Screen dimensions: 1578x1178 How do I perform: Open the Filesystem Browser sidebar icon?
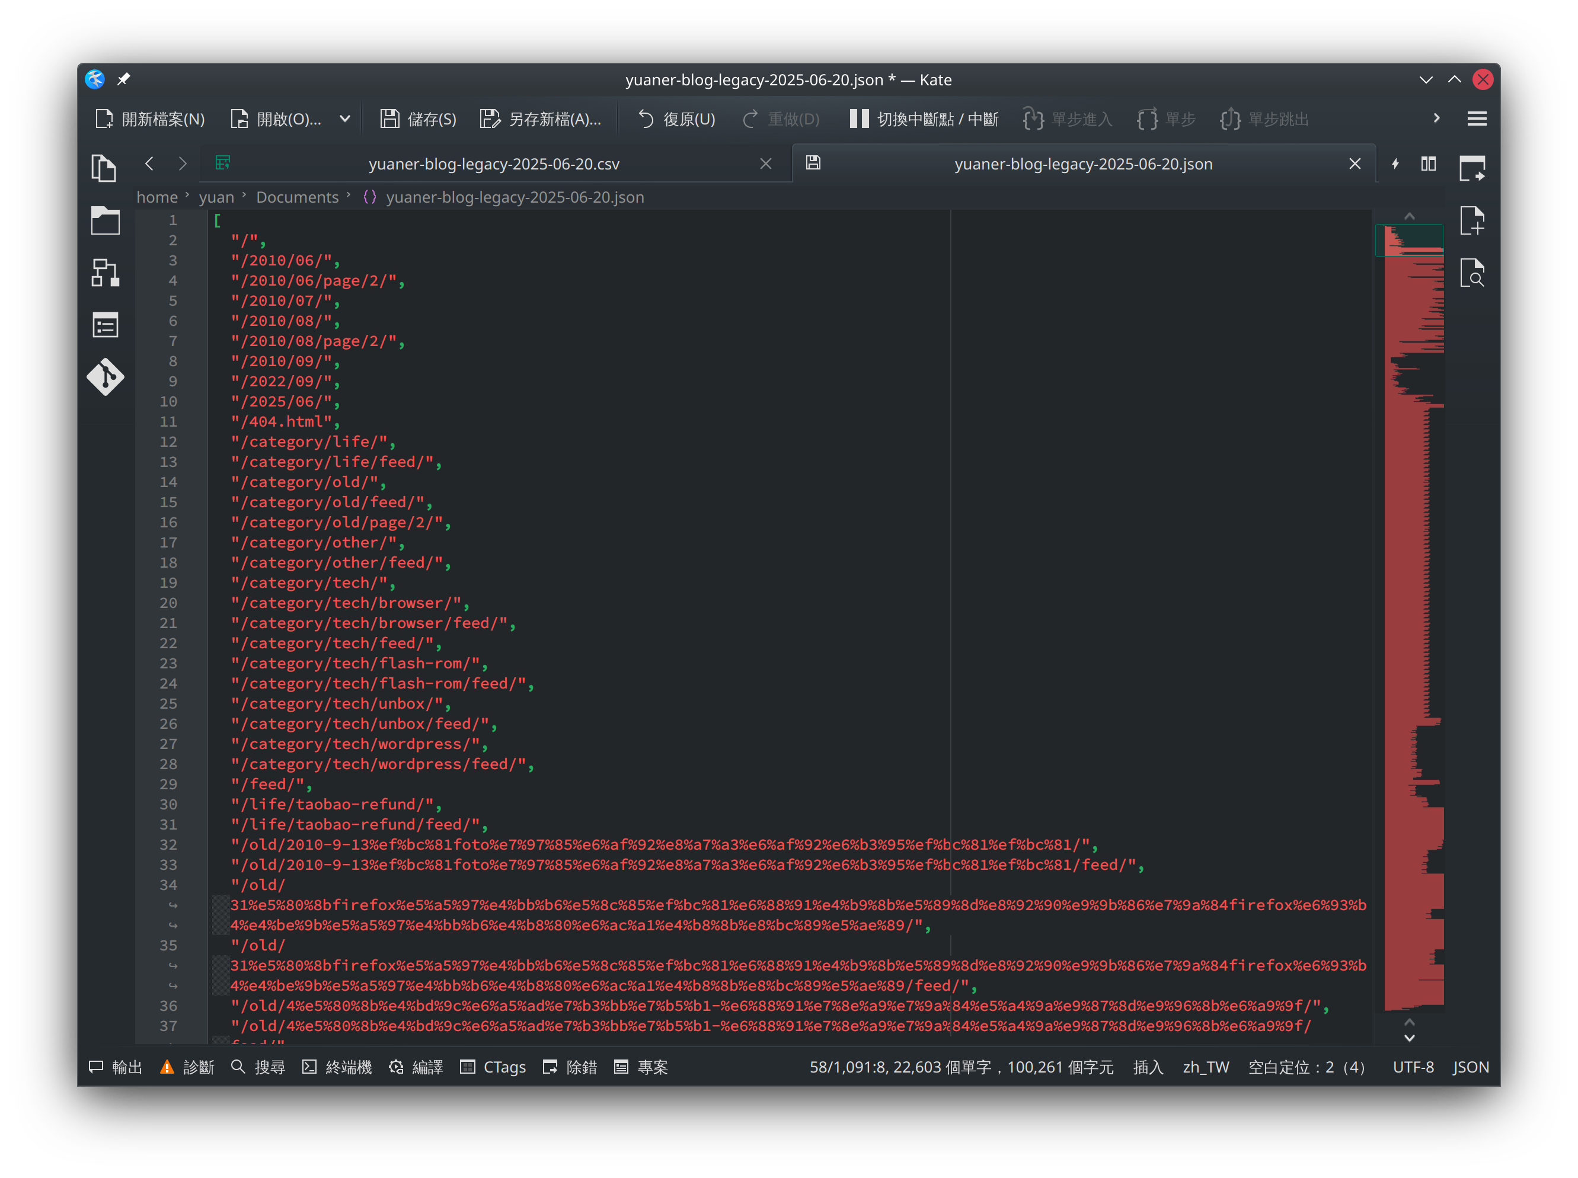[104, 220]
